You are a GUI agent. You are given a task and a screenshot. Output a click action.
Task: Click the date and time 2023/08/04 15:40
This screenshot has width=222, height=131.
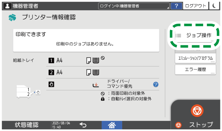pos(61,125)
